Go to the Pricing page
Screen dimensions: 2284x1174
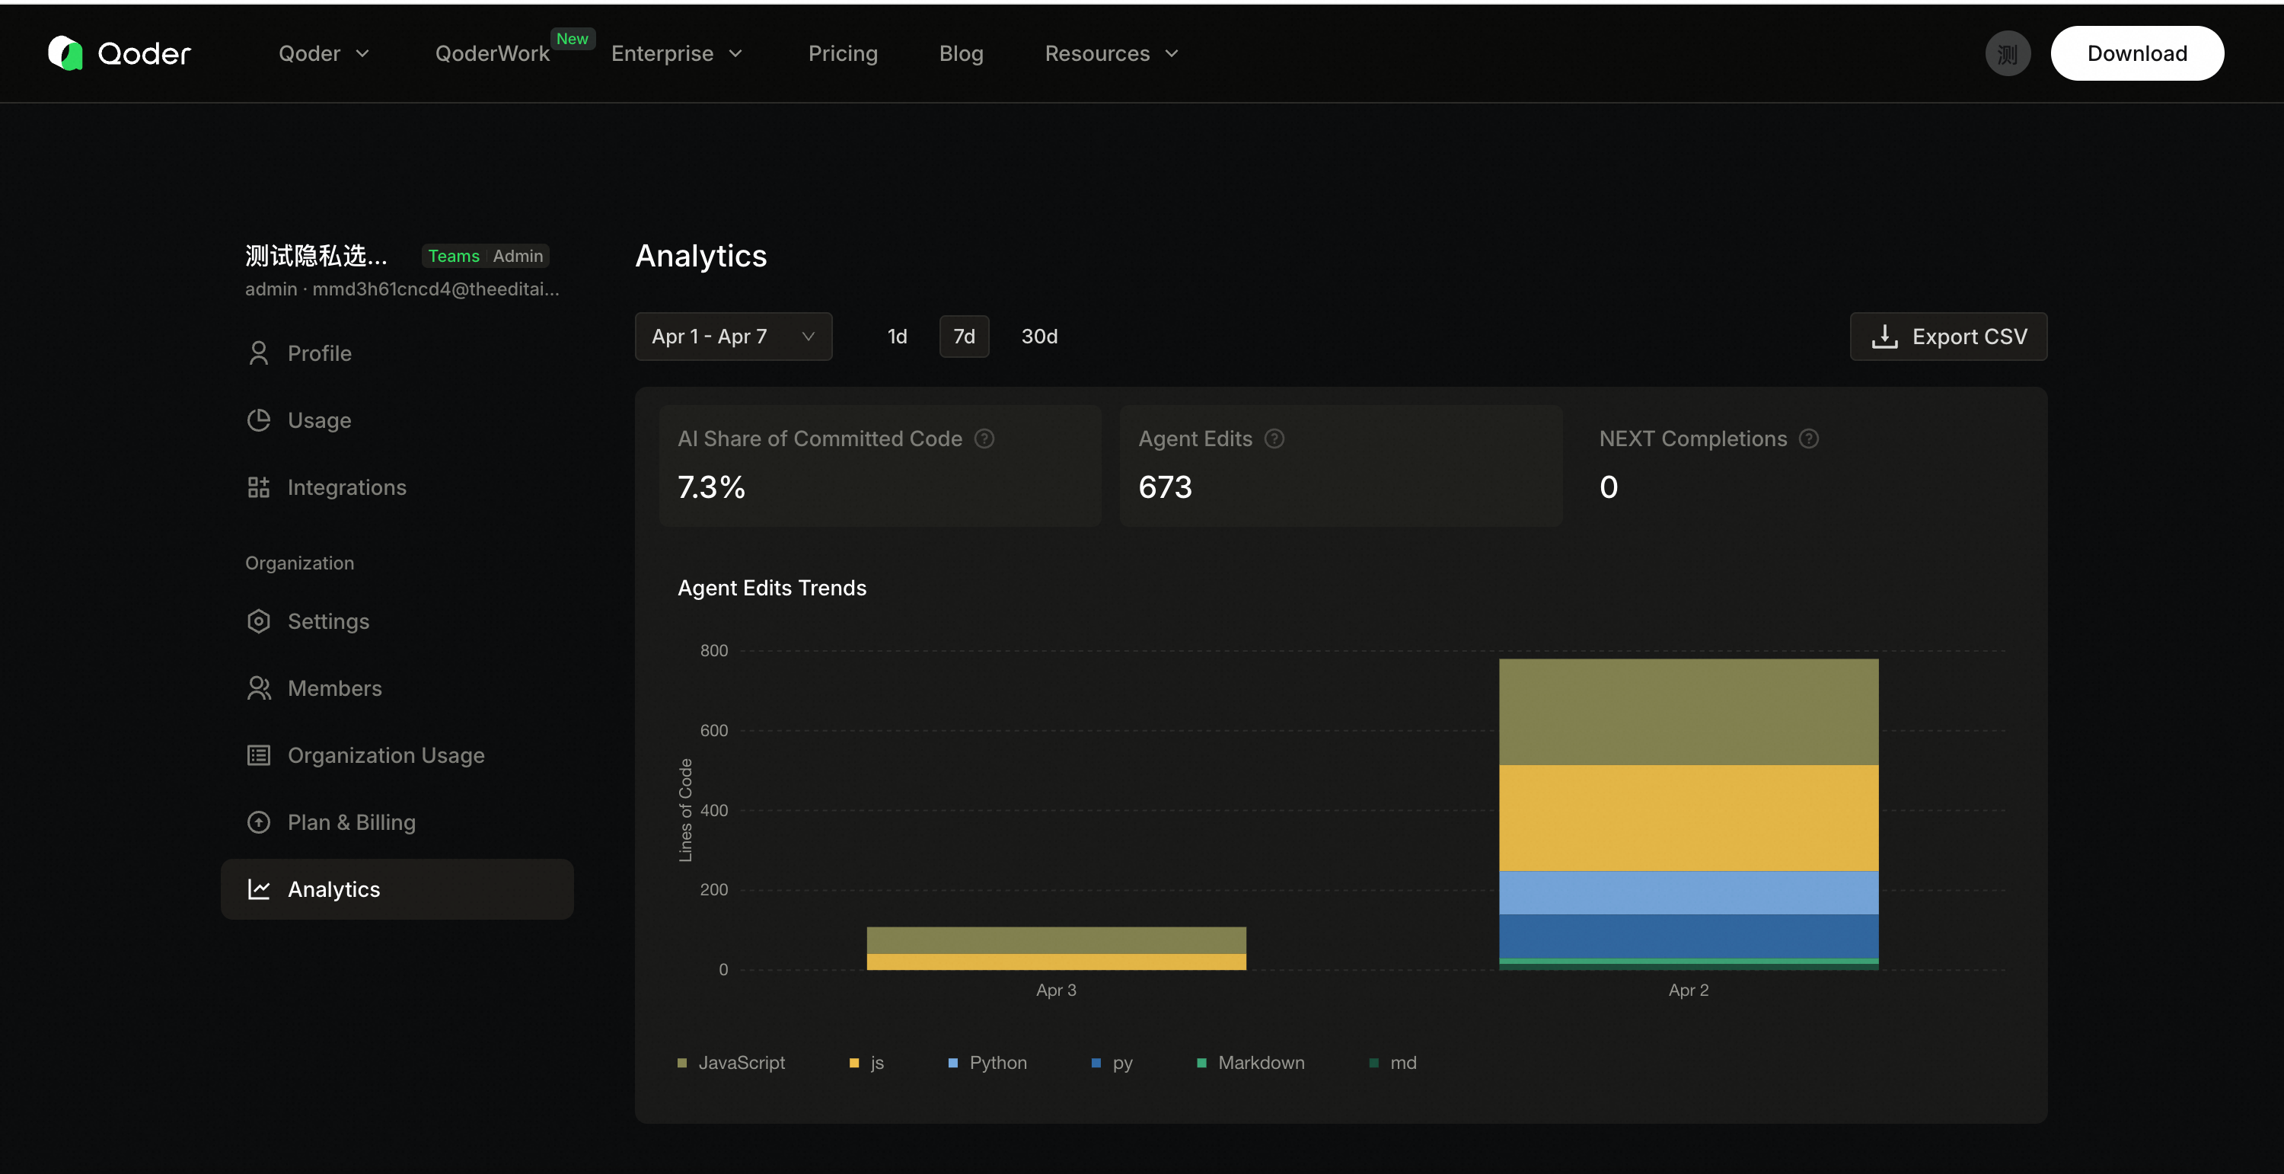[x=842, y=54]
